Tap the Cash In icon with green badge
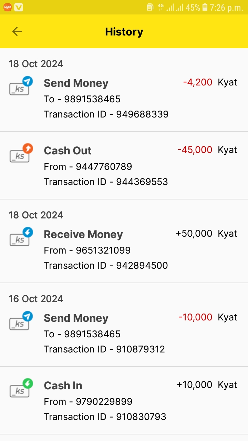Screen dimensions: 248x441 (21, 388)
